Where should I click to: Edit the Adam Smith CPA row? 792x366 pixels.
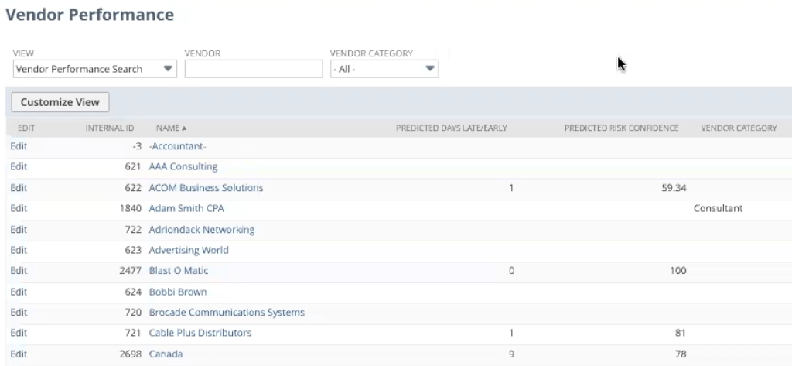point(19,208)
